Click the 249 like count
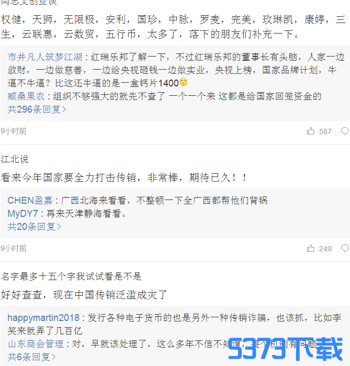 tap(325, 249)
